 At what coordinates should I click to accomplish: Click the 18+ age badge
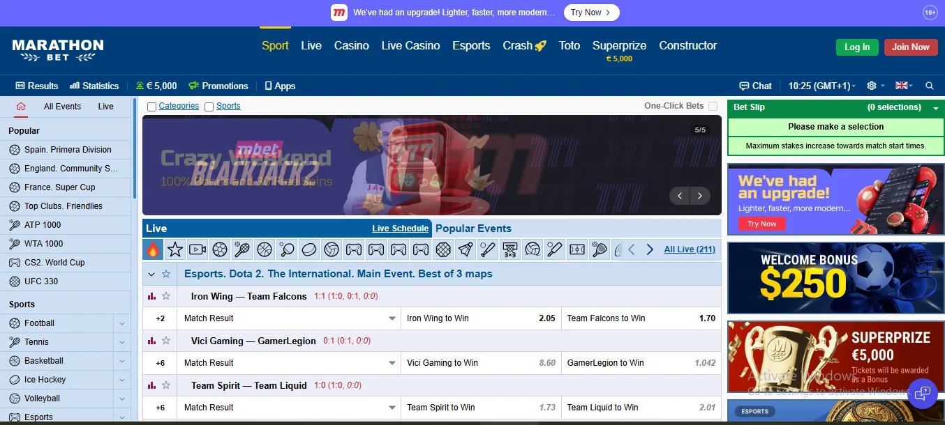tap(930, 13)
